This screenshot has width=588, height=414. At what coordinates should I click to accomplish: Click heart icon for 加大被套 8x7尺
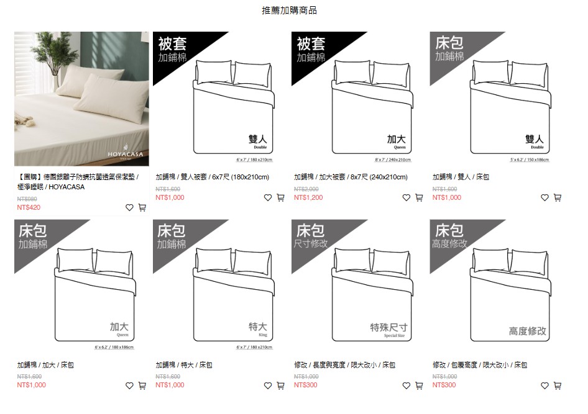406,197
